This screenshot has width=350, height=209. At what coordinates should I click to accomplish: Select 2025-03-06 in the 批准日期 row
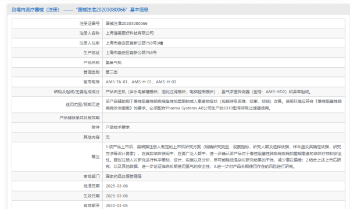pyautogui.click(x=117, y=186)
